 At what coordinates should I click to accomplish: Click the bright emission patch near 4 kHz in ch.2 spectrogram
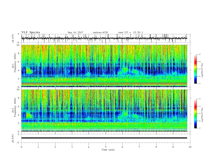[29, 115]
